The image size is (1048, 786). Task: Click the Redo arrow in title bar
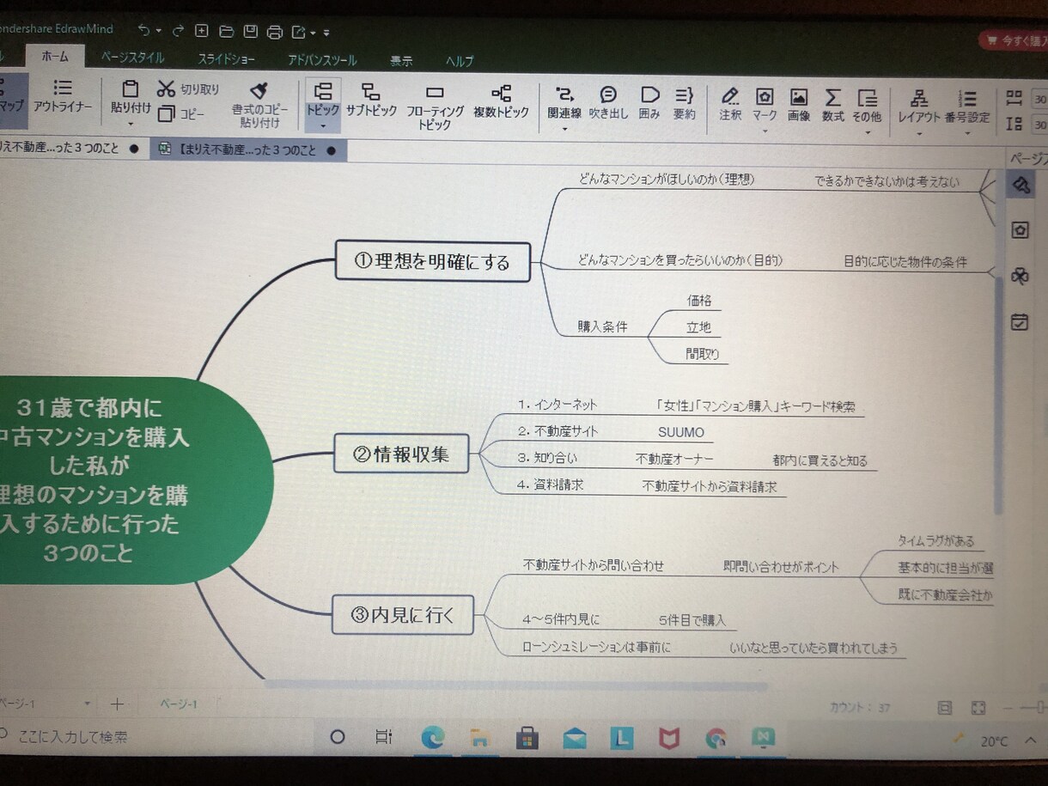pos(178,30)
